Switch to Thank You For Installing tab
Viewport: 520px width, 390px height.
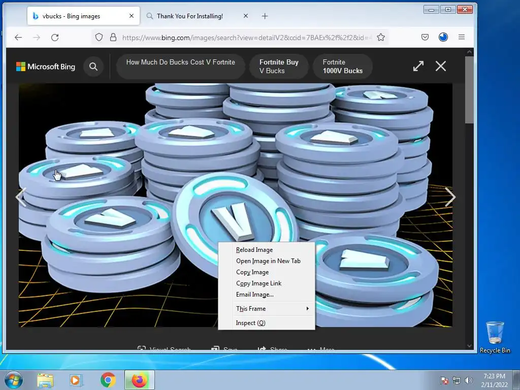point(198,16)
